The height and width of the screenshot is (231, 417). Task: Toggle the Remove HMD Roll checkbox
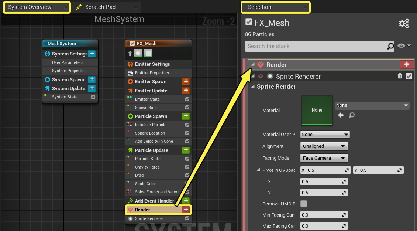tap(303, 204)
